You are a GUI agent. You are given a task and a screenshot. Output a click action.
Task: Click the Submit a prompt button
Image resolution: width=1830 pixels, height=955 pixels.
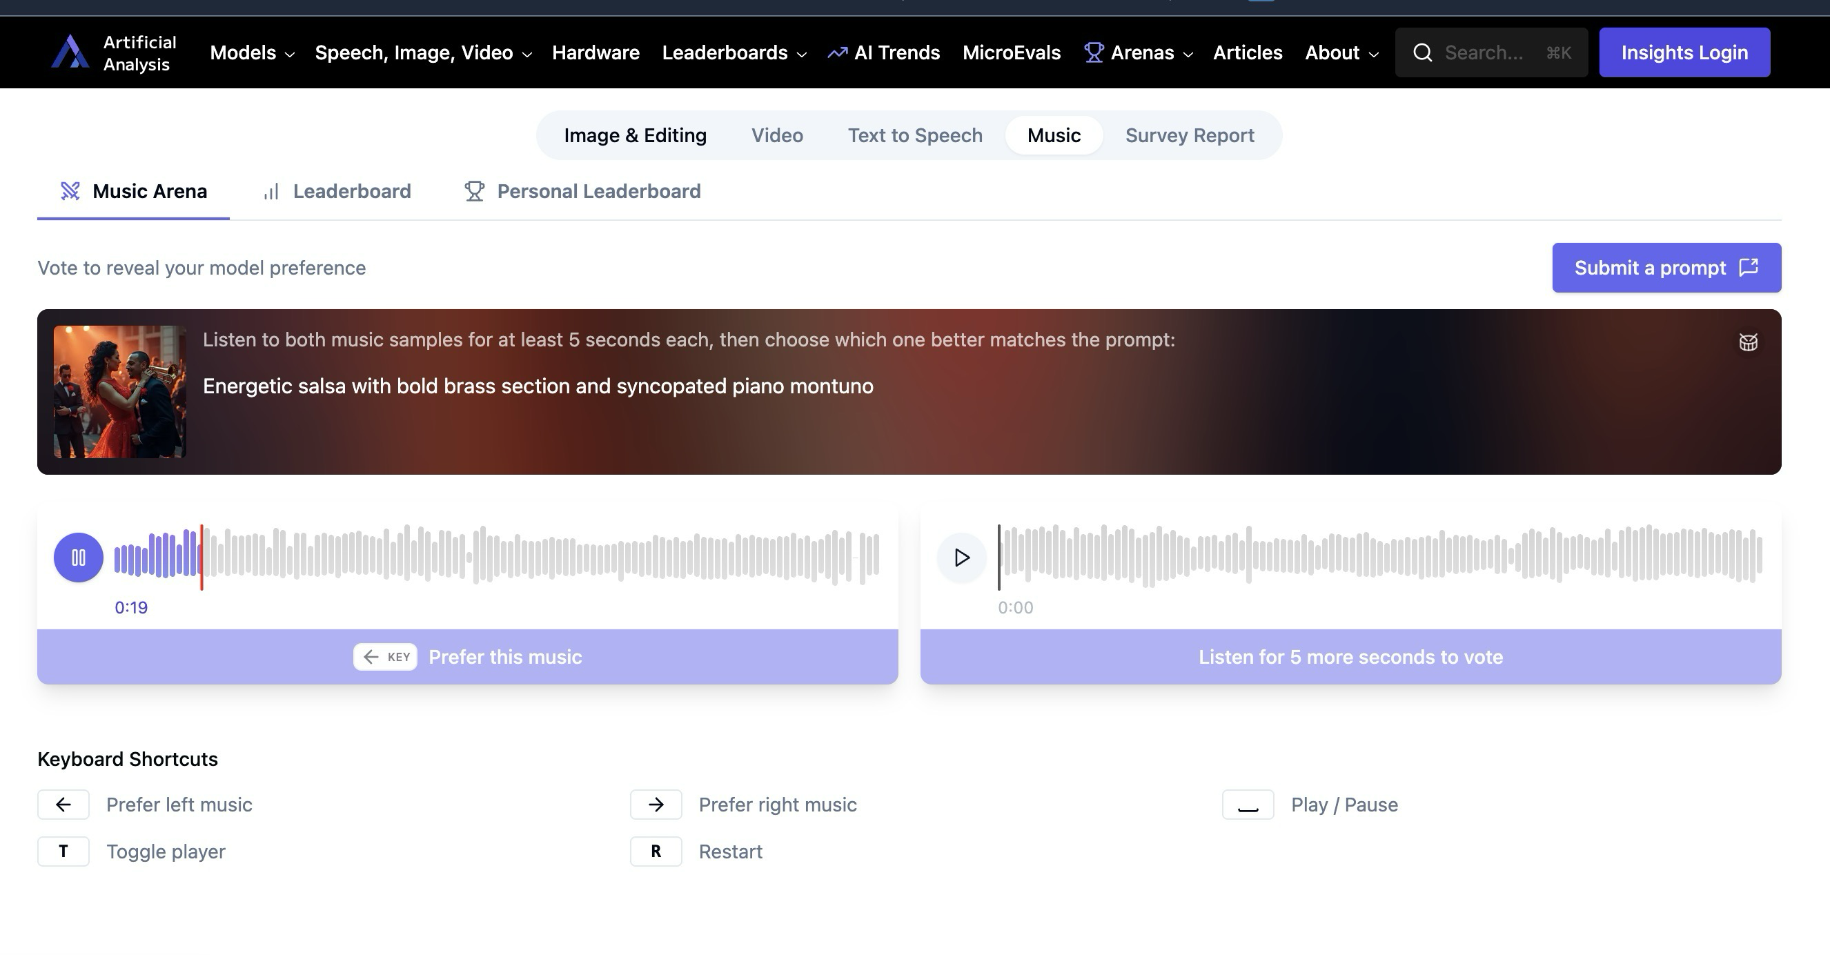(x=1666, y=268)
